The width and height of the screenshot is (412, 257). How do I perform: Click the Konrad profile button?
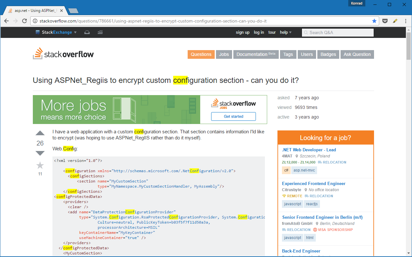pyautogui.click(x=357, y=3)
